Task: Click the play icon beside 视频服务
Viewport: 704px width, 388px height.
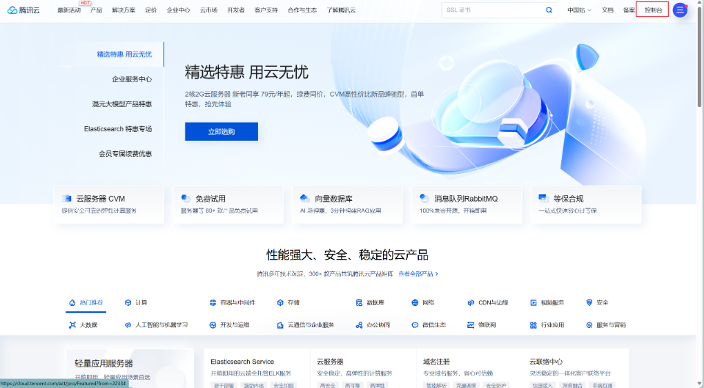Action: coord(534,302)
